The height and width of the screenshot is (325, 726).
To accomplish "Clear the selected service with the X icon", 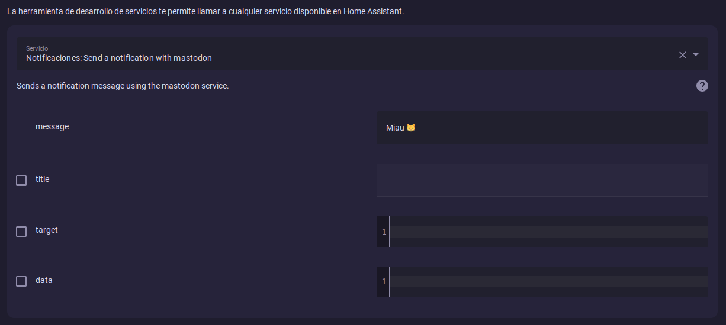I will pyautogui.click(x=682, y=55).
